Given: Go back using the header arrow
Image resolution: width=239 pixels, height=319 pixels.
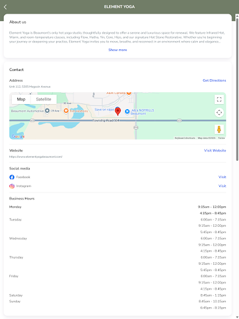Looking at the screenshot, I should coord(5,7).
